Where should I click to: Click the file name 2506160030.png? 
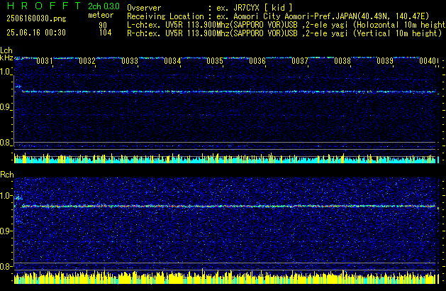(36, 18)
